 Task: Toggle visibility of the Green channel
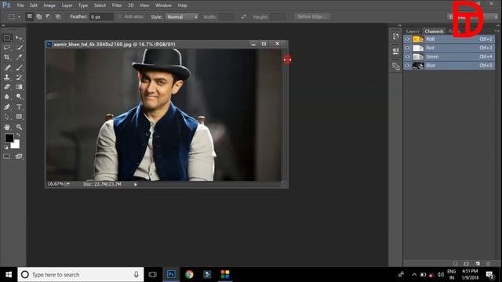click(407, 56)
